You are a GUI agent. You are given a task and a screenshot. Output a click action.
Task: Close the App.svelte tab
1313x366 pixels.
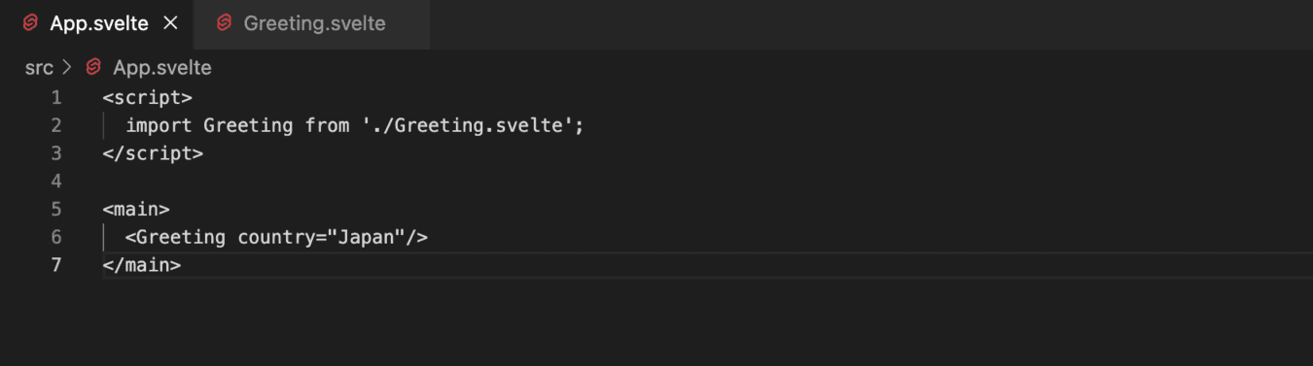coord(170,23)
